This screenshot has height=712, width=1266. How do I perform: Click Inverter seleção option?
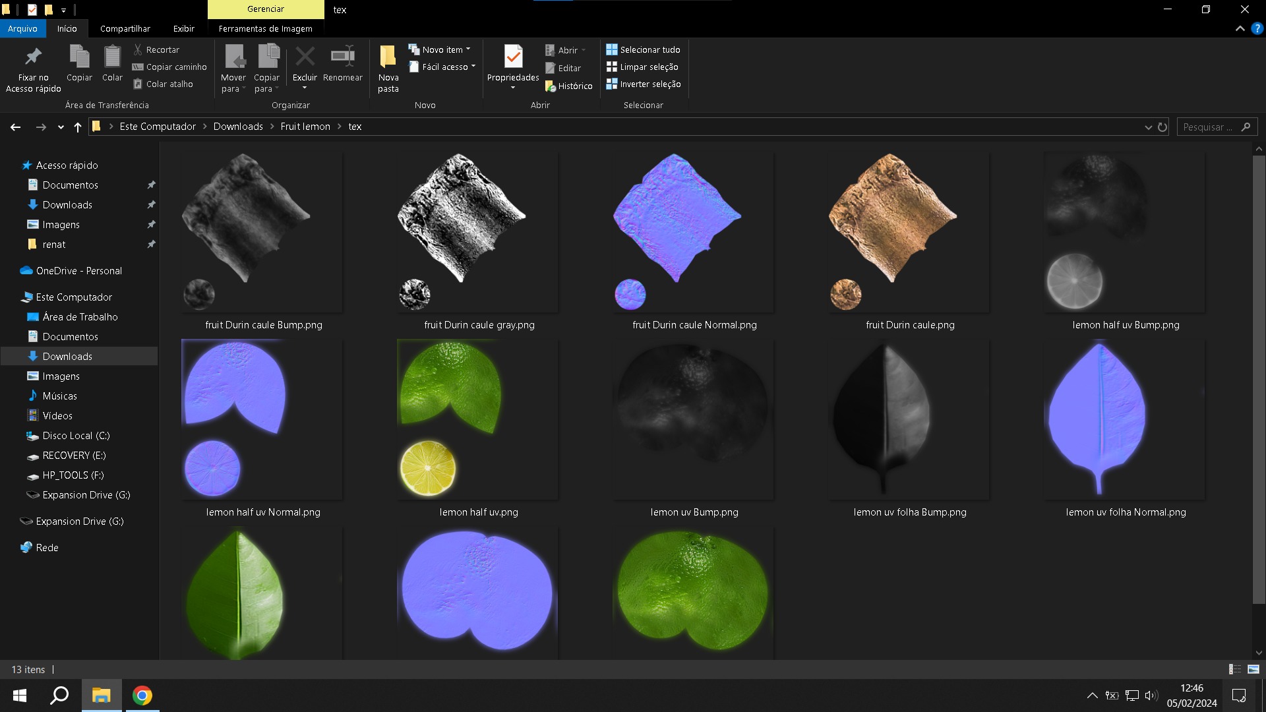pyautogui.click(x=644, y=84)
